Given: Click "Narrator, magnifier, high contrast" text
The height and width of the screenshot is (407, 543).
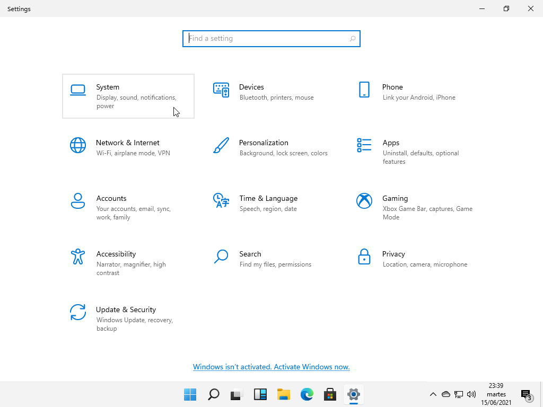Looking at the screenshot, I should [131, 269].
